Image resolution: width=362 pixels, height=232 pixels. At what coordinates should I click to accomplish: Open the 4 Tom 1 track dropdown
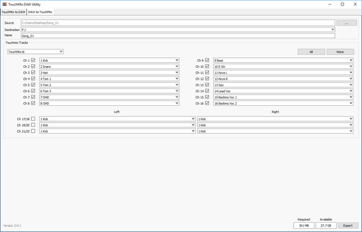click(x=109, y=79)
